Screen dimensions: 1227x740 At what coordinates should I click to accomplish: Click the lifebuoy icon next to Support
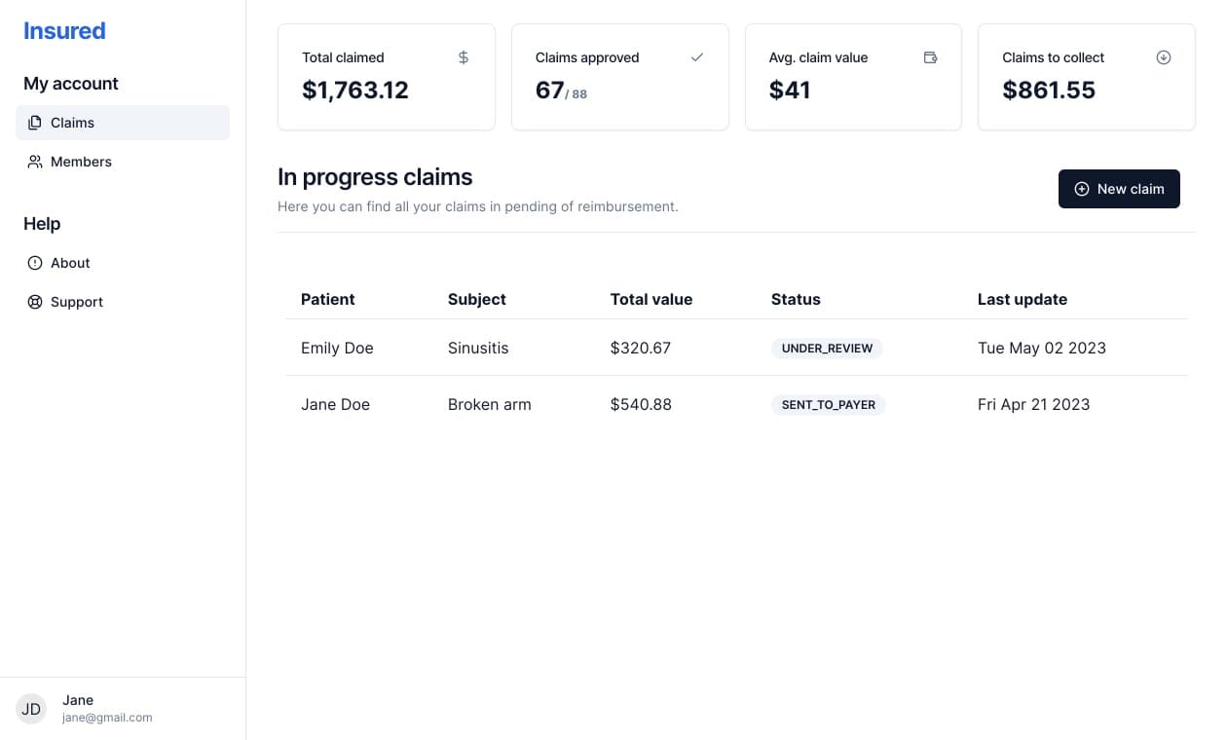coord(34,302)
